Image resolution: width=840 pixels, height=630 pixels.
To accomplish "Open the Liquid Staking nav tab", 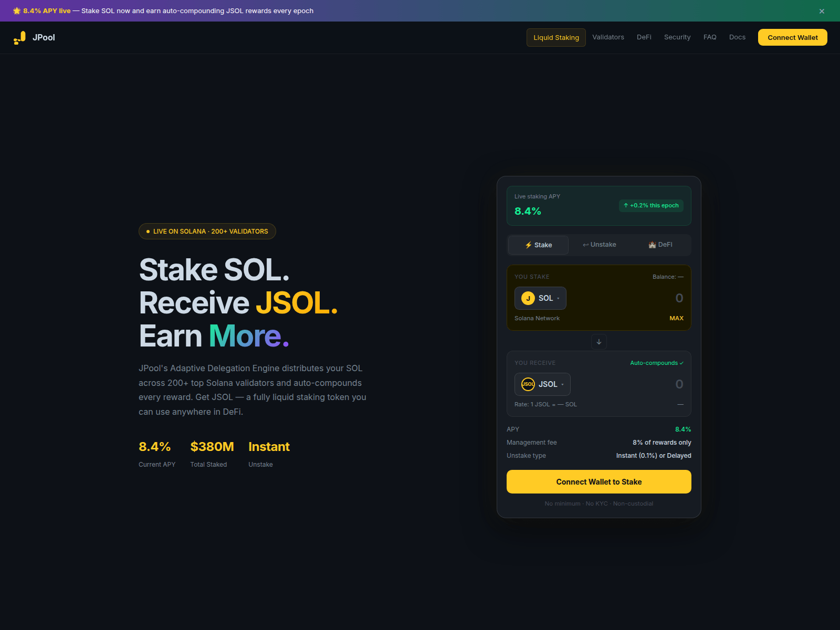I will [556, 37].
